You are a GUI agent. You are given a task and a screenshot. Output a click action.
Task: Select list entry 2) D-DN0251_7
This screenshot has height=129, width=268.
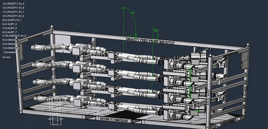[11, 44]
